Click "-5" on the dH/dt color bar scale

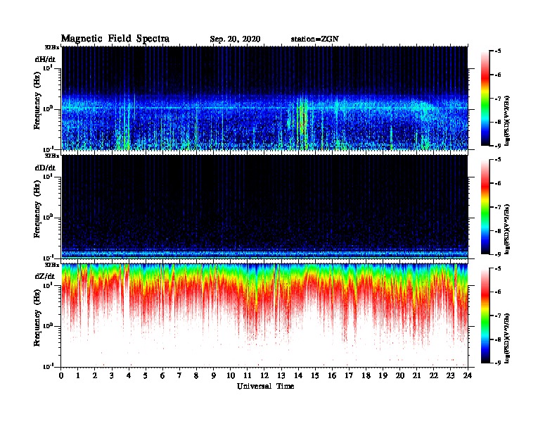pyautogui.click(x=498, y=51)
